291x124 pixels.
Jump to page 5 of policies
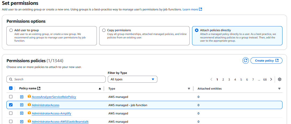coord(241,79)
